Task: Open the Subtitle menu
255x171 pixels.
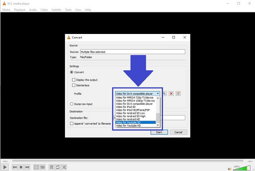Action: [56, 10]
